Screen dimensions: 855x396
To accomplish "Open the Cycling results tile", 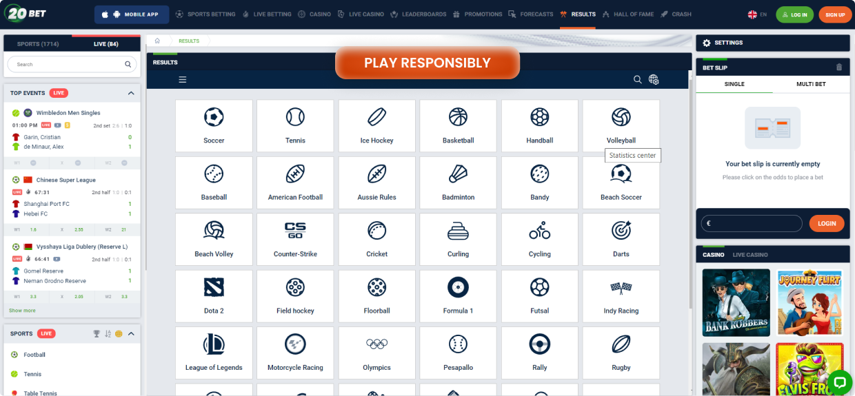I will coord(539,240).
